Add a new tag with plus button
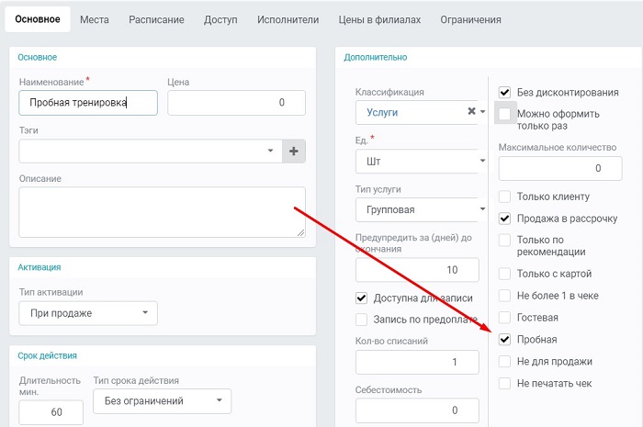Viewport: 643px width, 427px height. [294, 152]
